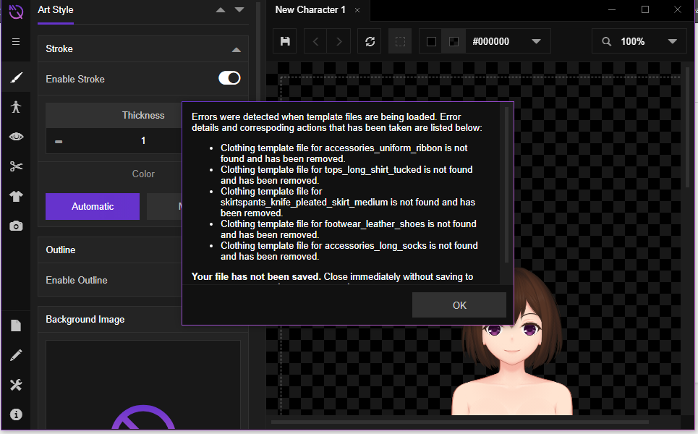Click the undo back arrow

tap(315, 41)
